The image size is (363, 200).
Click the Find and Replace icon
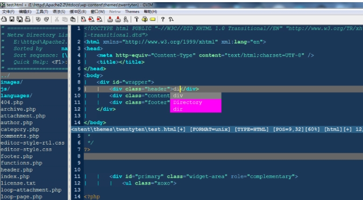tap(83, 19)
